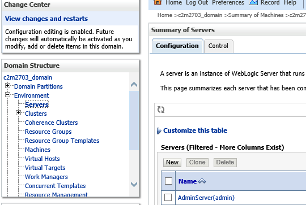This screenshot has width=306, height=205.
Task: Click the Domain Structure scrollbar thumb
Action: click(x=134, y=121)
